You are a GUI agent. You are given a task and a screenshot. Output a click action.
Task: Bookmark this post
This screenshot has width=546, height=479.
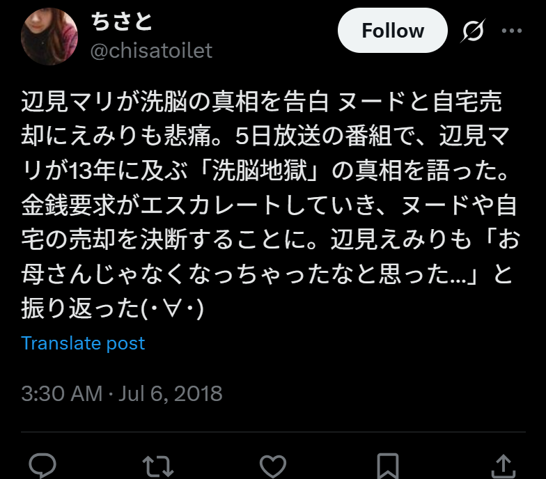pyautogui.click(x=388, y=466)
